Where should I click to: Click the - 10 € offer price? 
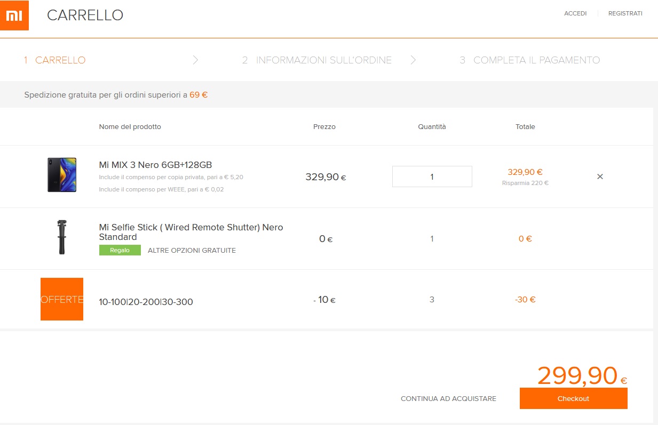(x=324, y=300)
